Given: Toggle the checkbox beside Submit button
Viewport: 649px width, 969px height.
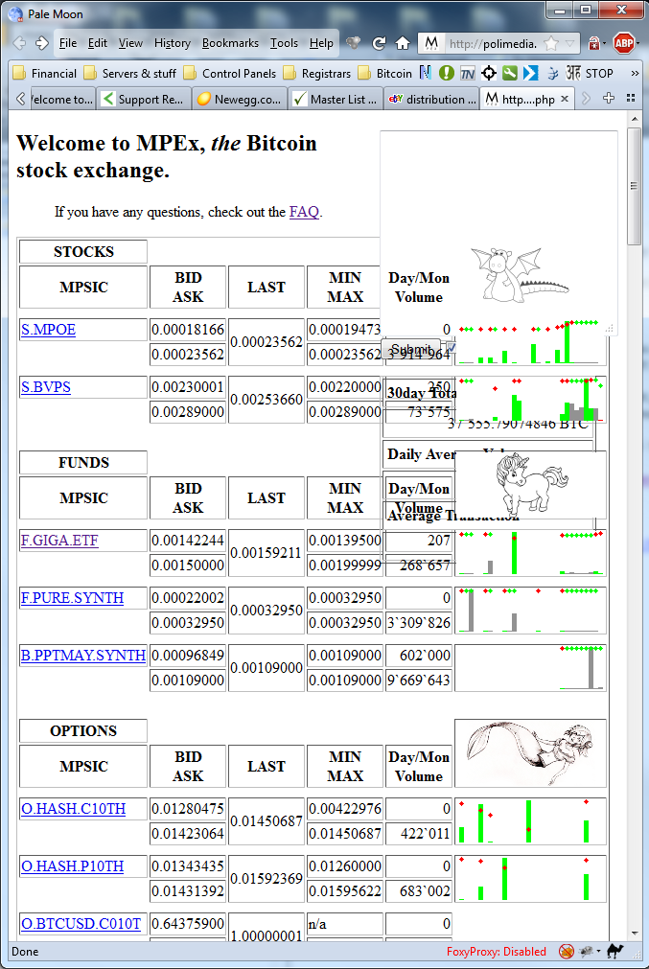Looking at the screenshot, I should [451, 349].
